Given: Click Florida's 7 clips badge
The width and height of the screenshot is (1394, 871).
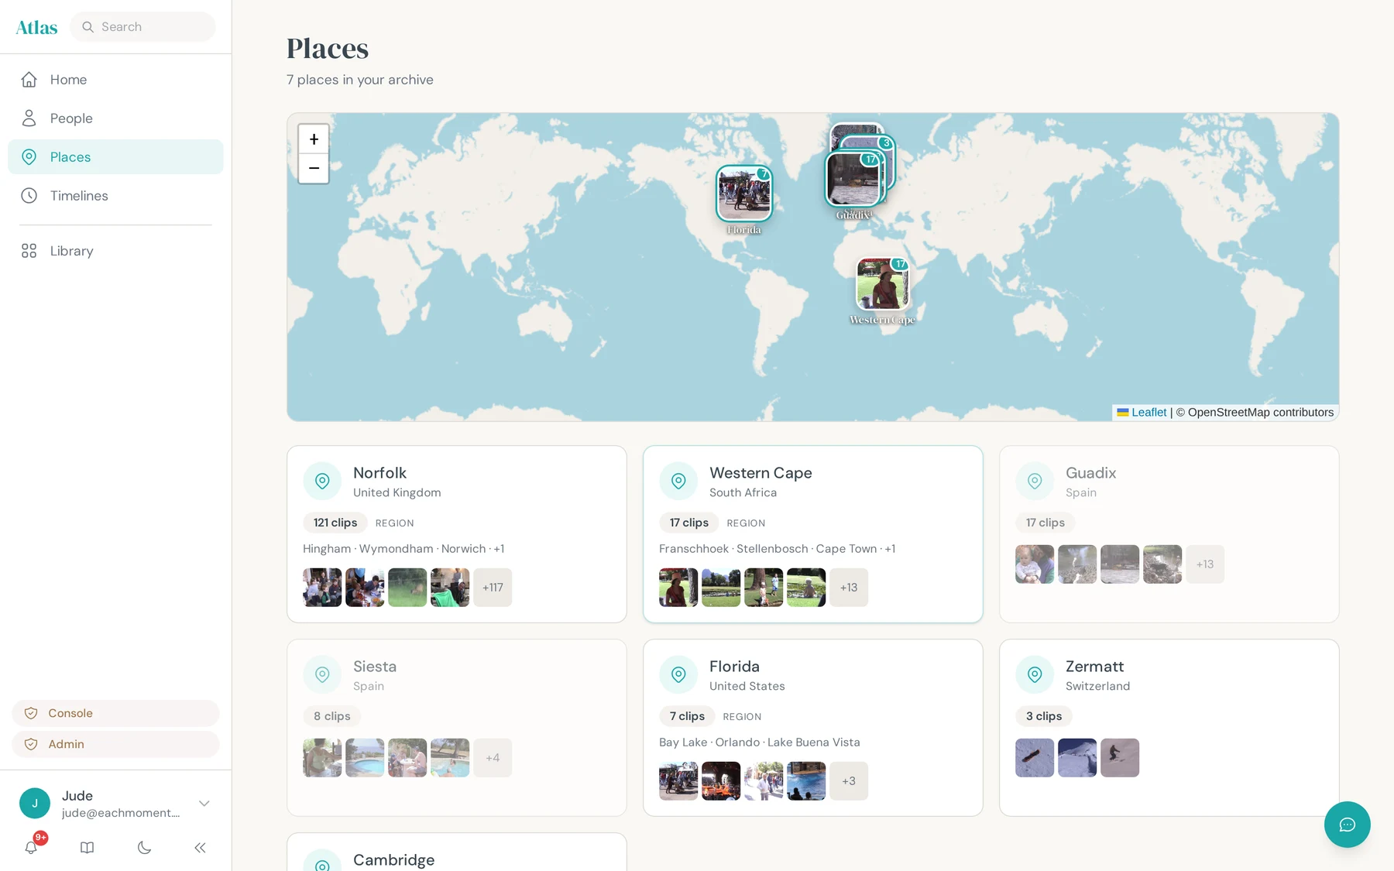Looking at the screenshot, I should (x=687, y=716).
